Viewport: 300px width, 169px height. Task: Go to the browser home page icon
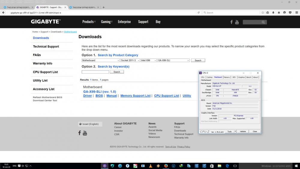279,13
